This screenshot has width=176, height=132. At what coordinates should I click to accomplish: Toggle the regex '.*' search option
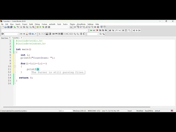point(35,34)
